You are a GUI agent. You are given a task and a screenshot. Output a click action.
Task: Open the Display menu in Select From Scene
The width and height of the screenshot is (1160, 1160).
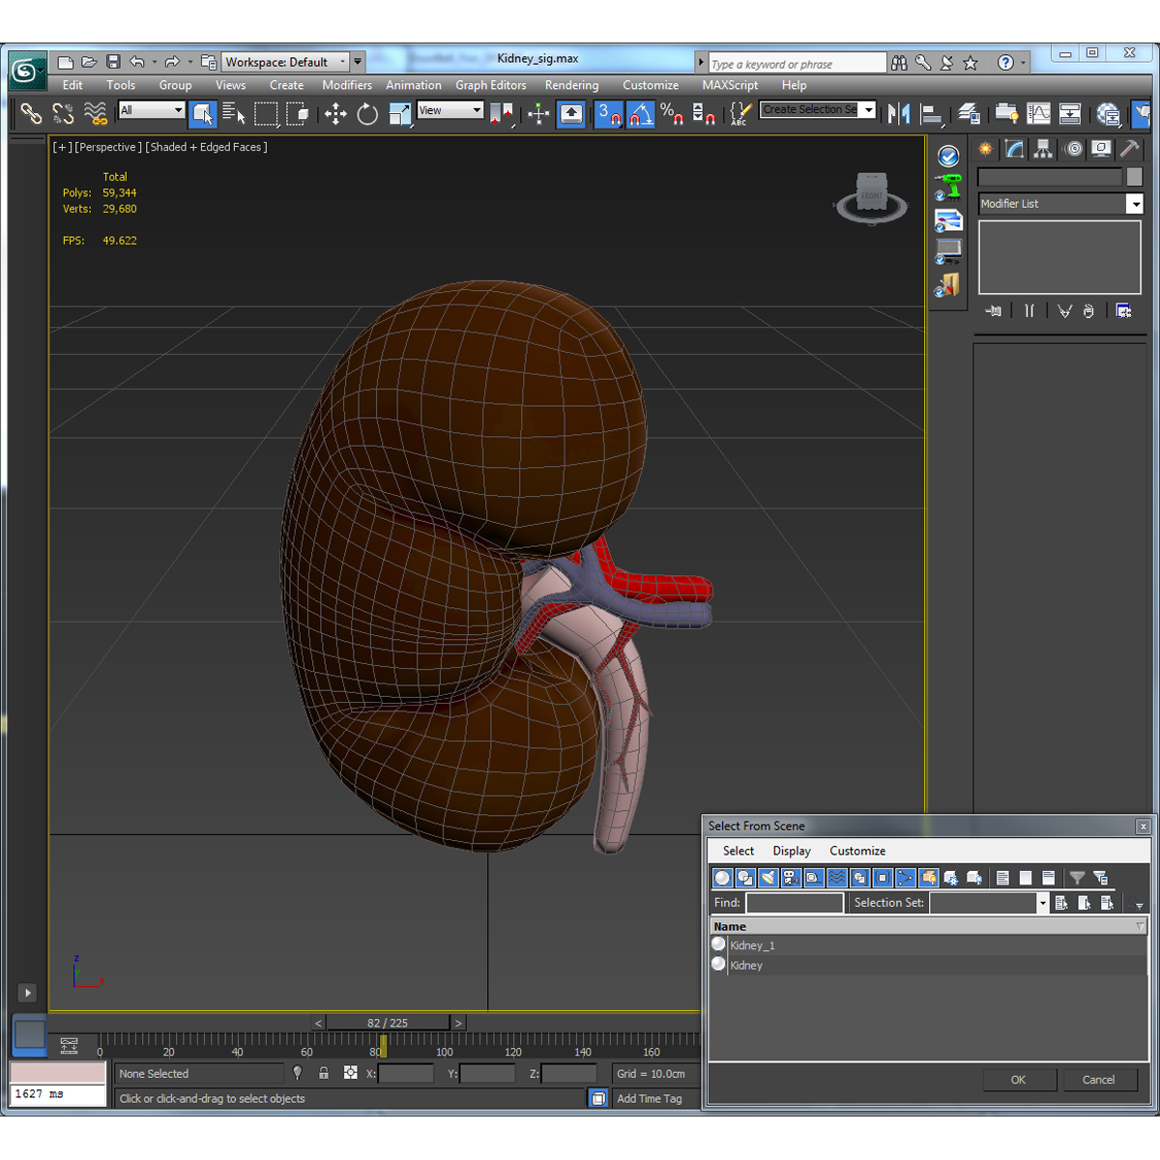(792, 851)
